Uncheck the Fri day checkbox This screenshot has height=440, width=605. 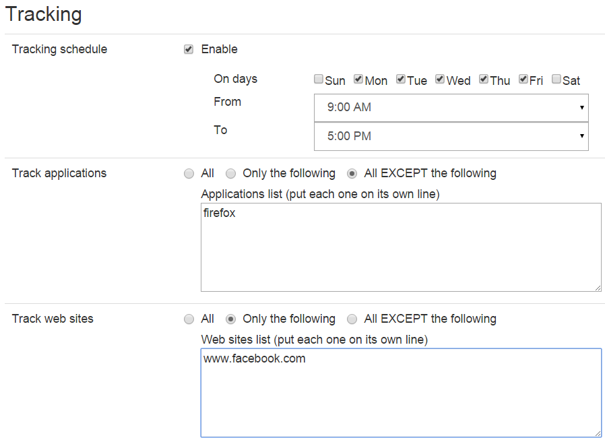[x=523, y=80]
